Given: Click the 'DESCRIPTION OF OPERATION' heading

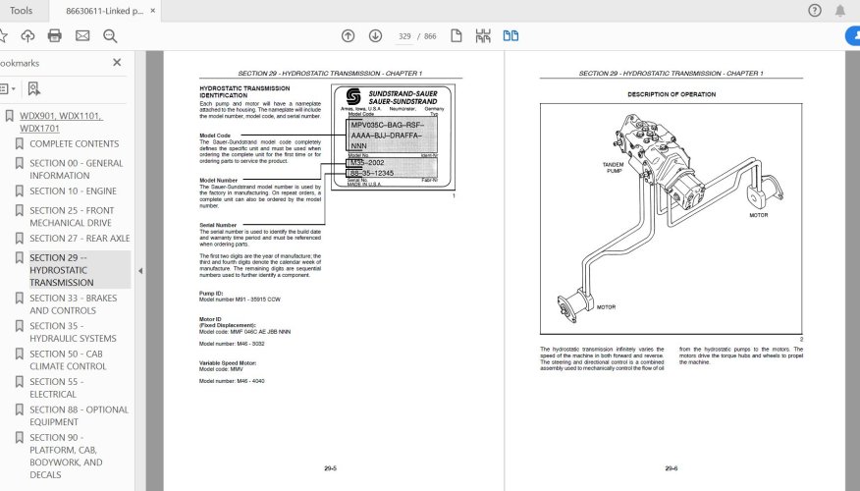Looking at the screenshot, I should (672, 94).
